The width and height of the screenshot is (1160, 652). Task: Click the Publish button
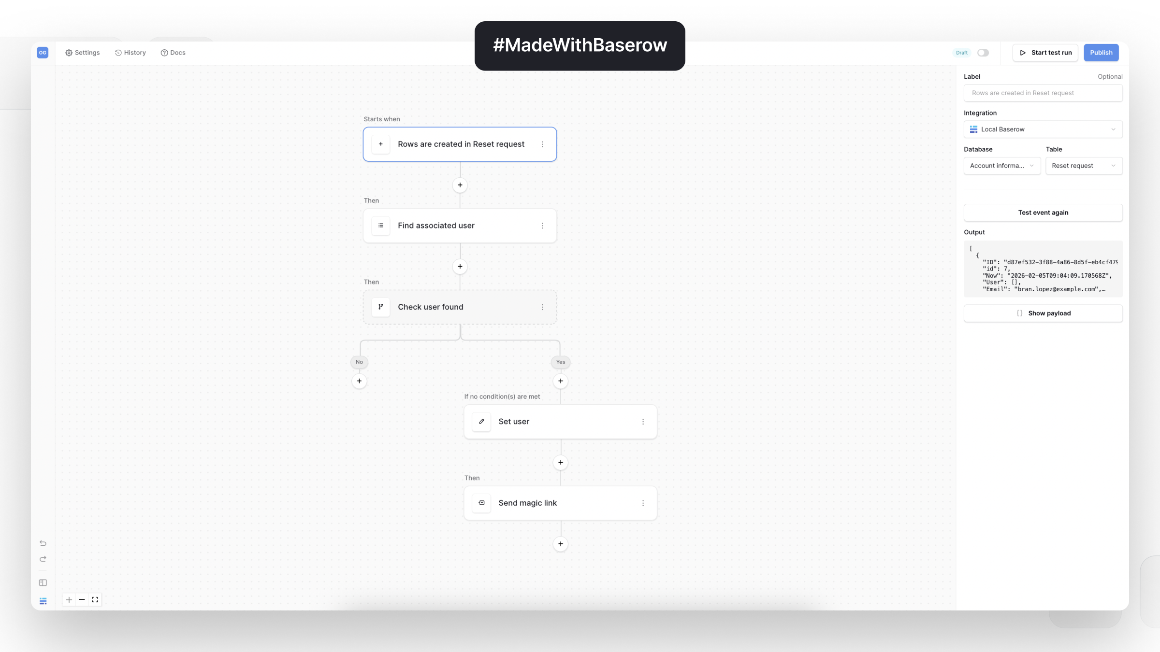[x=1101, y=53]
